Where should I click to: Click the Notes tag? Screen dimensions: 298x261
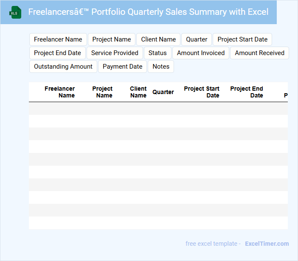click(x=161, y=67)
